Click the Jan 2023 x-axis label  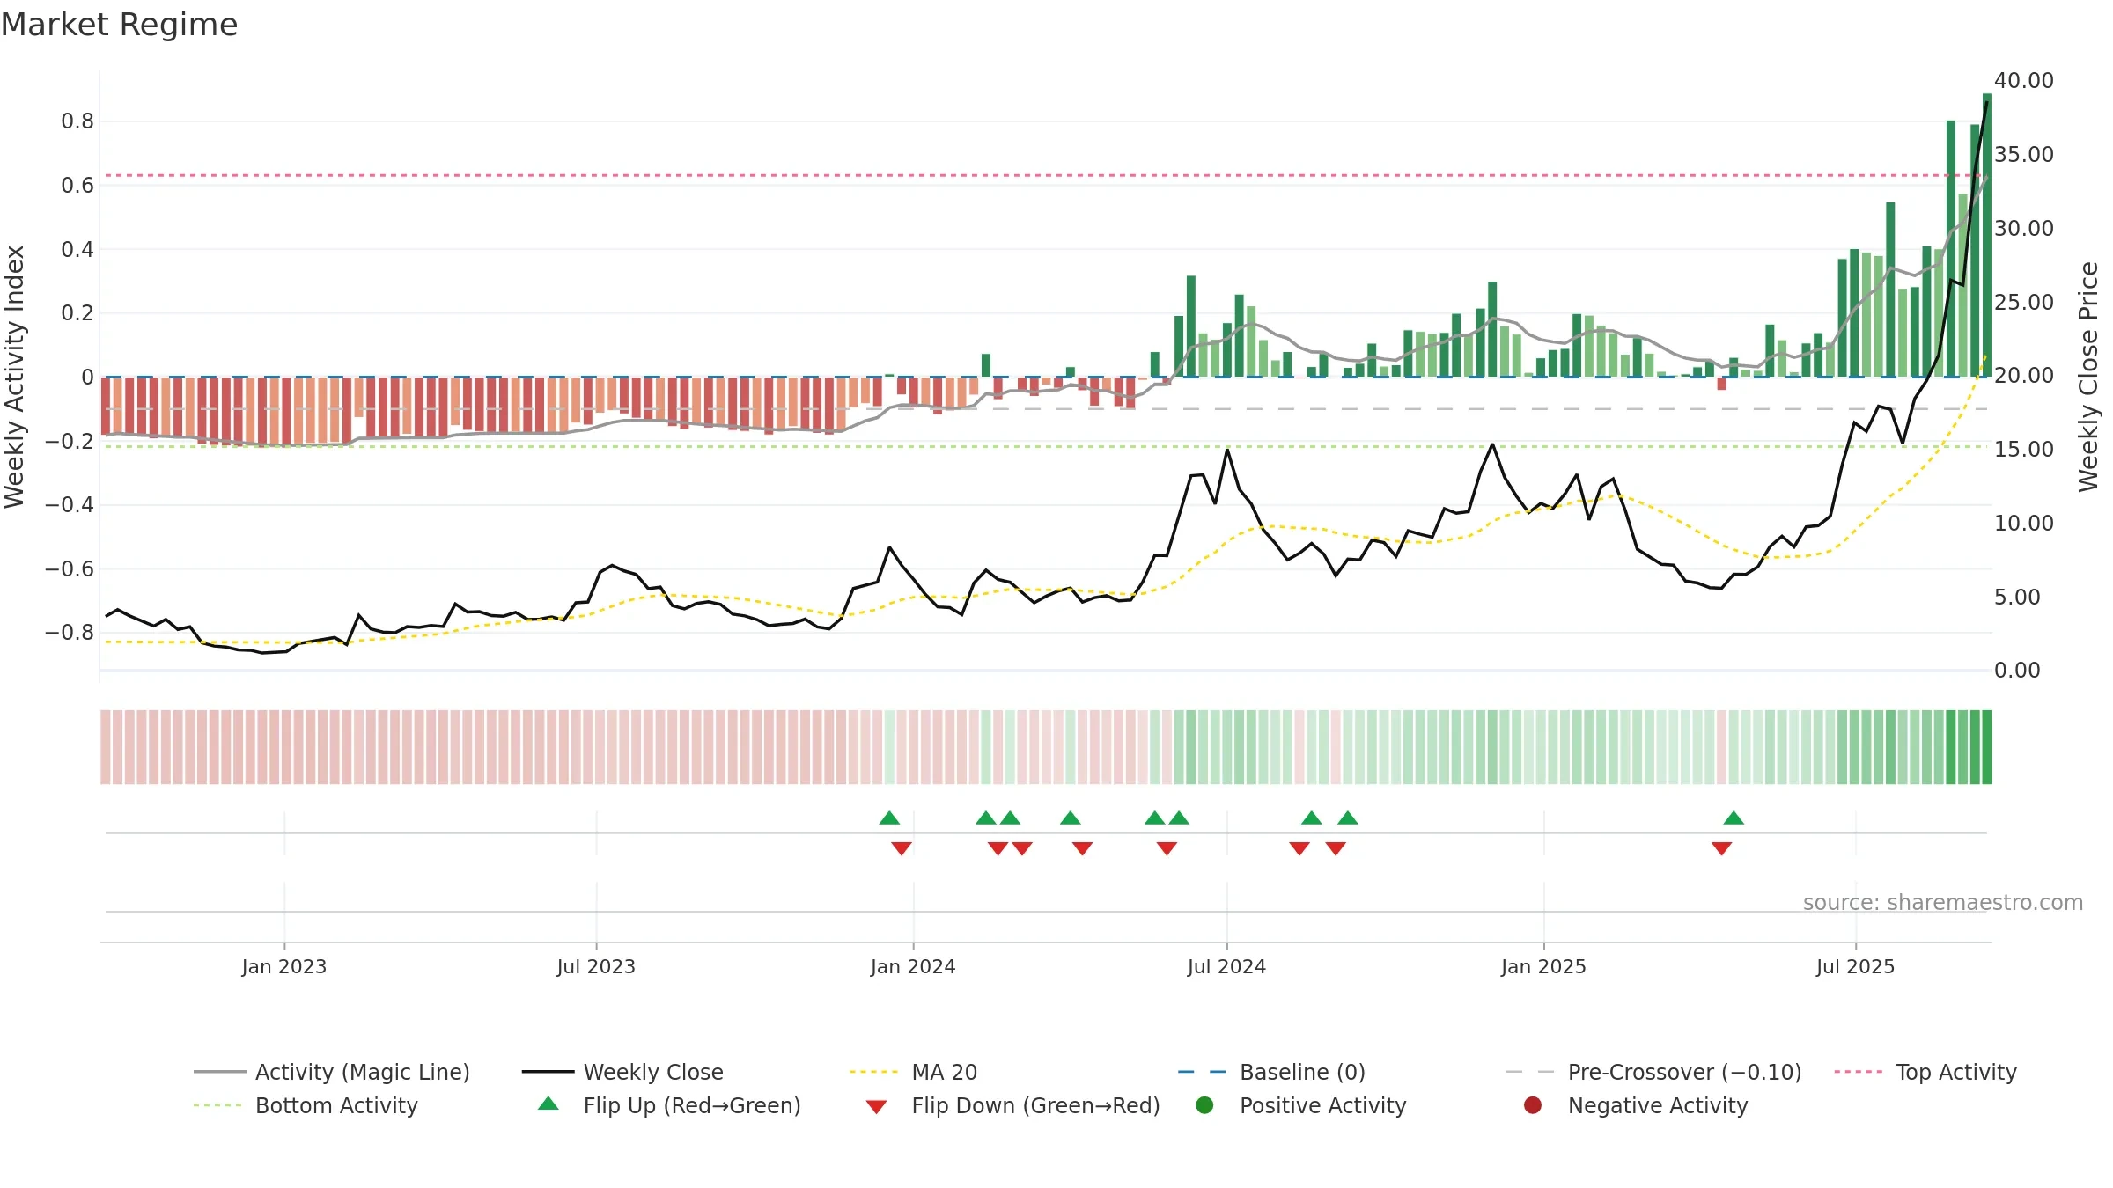(284, 967)
